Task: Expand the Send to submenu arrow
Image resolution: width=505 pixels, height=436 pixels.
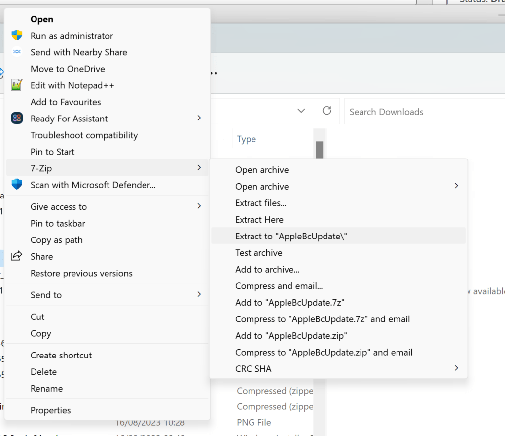Action: pyautogui.click(x=199, y=294)
